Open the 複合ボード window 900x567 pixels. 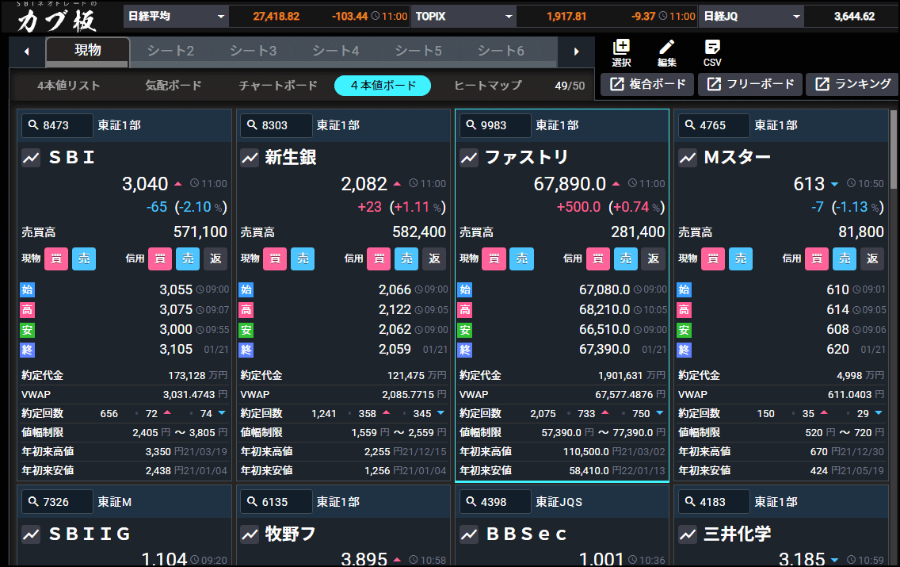[x=647, y=84]
